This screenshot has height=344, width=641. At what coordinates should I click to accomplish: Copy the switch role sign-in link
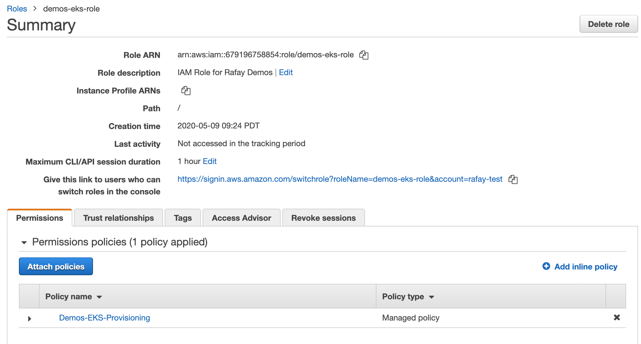click(513, 179)
